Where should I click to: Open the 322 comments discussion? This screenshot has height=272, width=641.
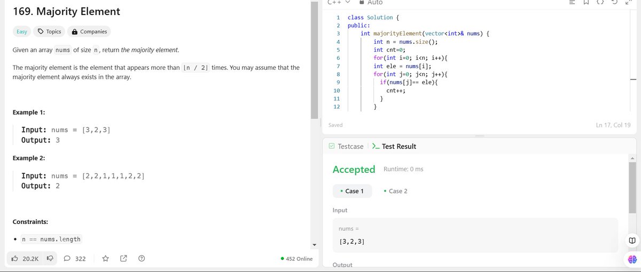click(x=75, y=259)
